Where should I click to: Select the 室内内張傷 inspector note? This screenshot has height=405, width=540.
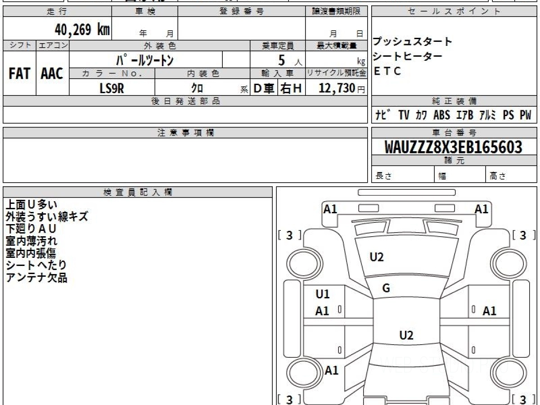(31, 253)
